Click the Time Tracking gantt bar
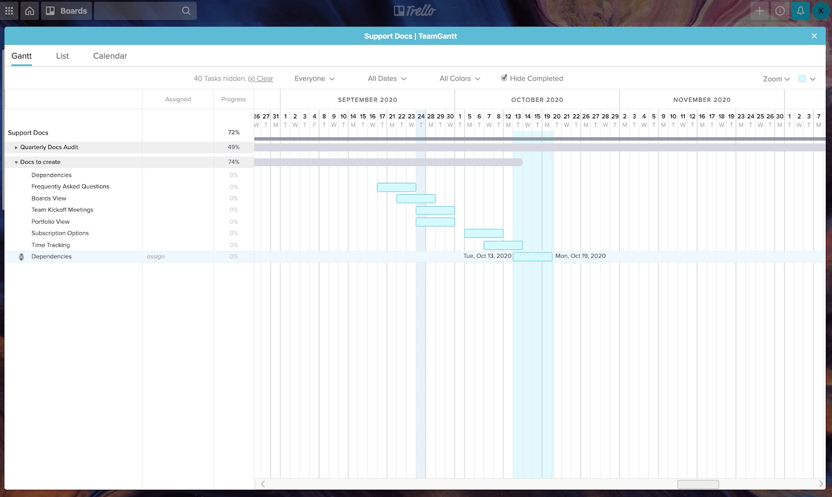Image resolution: width=832 pixels, height=497 pixels. tap(503, 245)
